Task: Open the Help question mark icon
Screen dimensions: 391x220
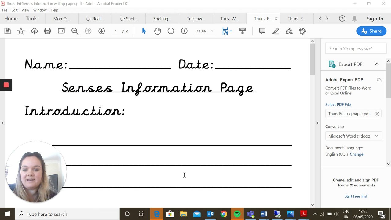Action: (x=342, y=19)
